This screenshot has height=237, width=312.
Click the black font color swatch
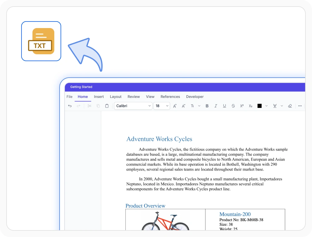coord(260,106)
